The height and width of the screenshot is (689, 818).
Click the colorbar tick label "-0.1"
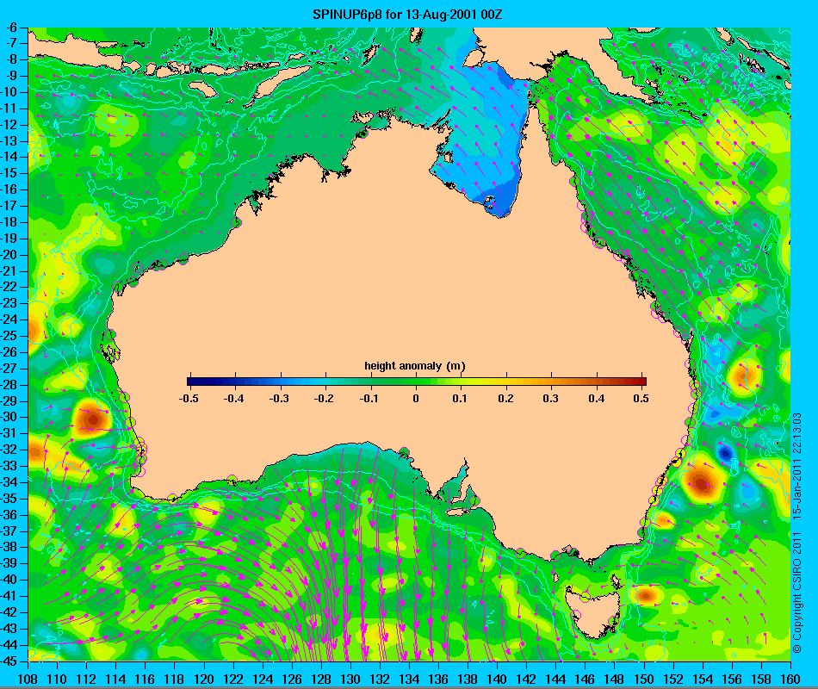(369, 399)
